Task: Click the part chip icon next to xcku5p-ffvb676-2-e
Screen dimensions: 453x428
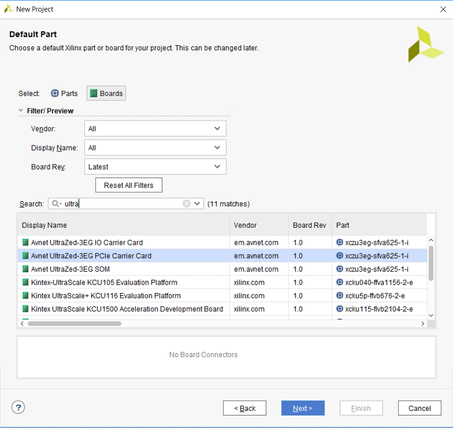Action: 339,295
